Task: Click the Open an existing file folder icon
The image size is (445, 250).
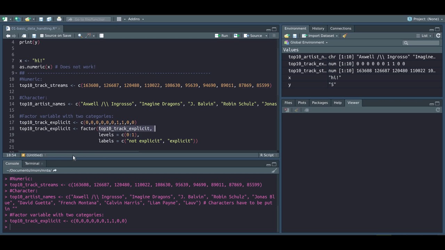Action: click(x=27, y=19)
